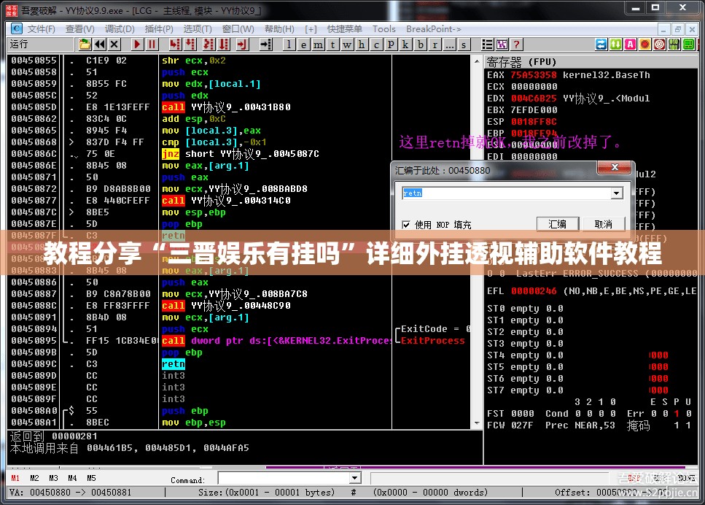The image size is (705, 505).
Task: Toggle the '使用 NOP 填充' checkbox
Action: tap(407, 225)
